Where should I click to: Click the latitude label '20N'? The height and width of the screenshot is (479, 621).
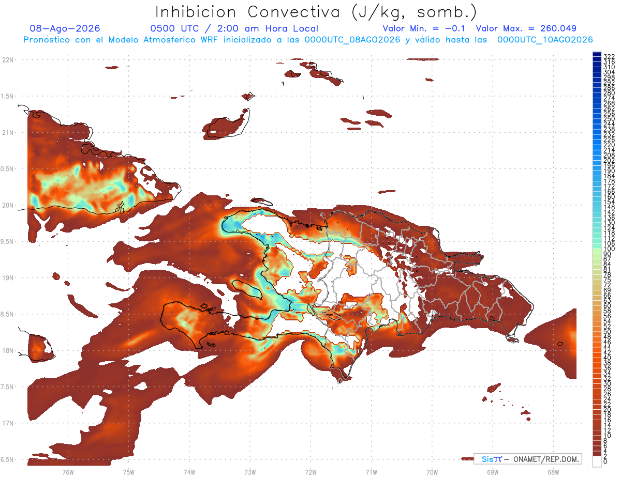[8, 205]
